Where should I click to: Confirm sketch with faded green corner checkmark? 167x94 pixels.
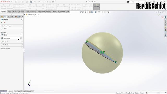point(159,15)
